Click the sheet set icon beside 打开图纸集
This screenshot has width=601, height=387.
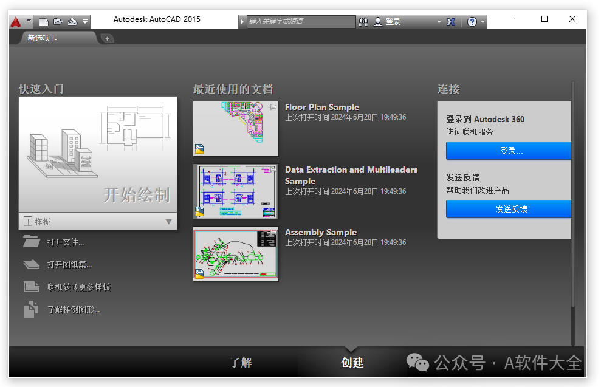pos(32,264)
